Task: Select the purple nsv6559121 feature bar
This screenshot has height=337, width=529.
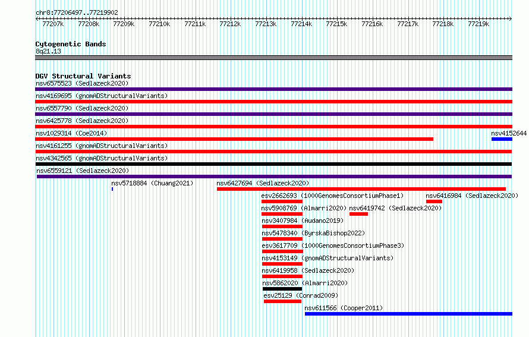Action: coord(274,177)
